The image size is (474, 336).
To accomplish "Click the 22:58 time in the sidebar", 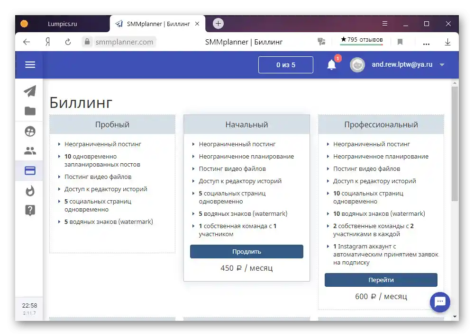I will click(29, 306).
